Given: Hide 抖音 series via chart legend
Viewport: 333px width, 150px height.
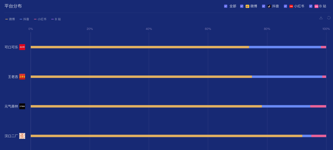Looking at the screenshot, I should (x=24, y=19).
